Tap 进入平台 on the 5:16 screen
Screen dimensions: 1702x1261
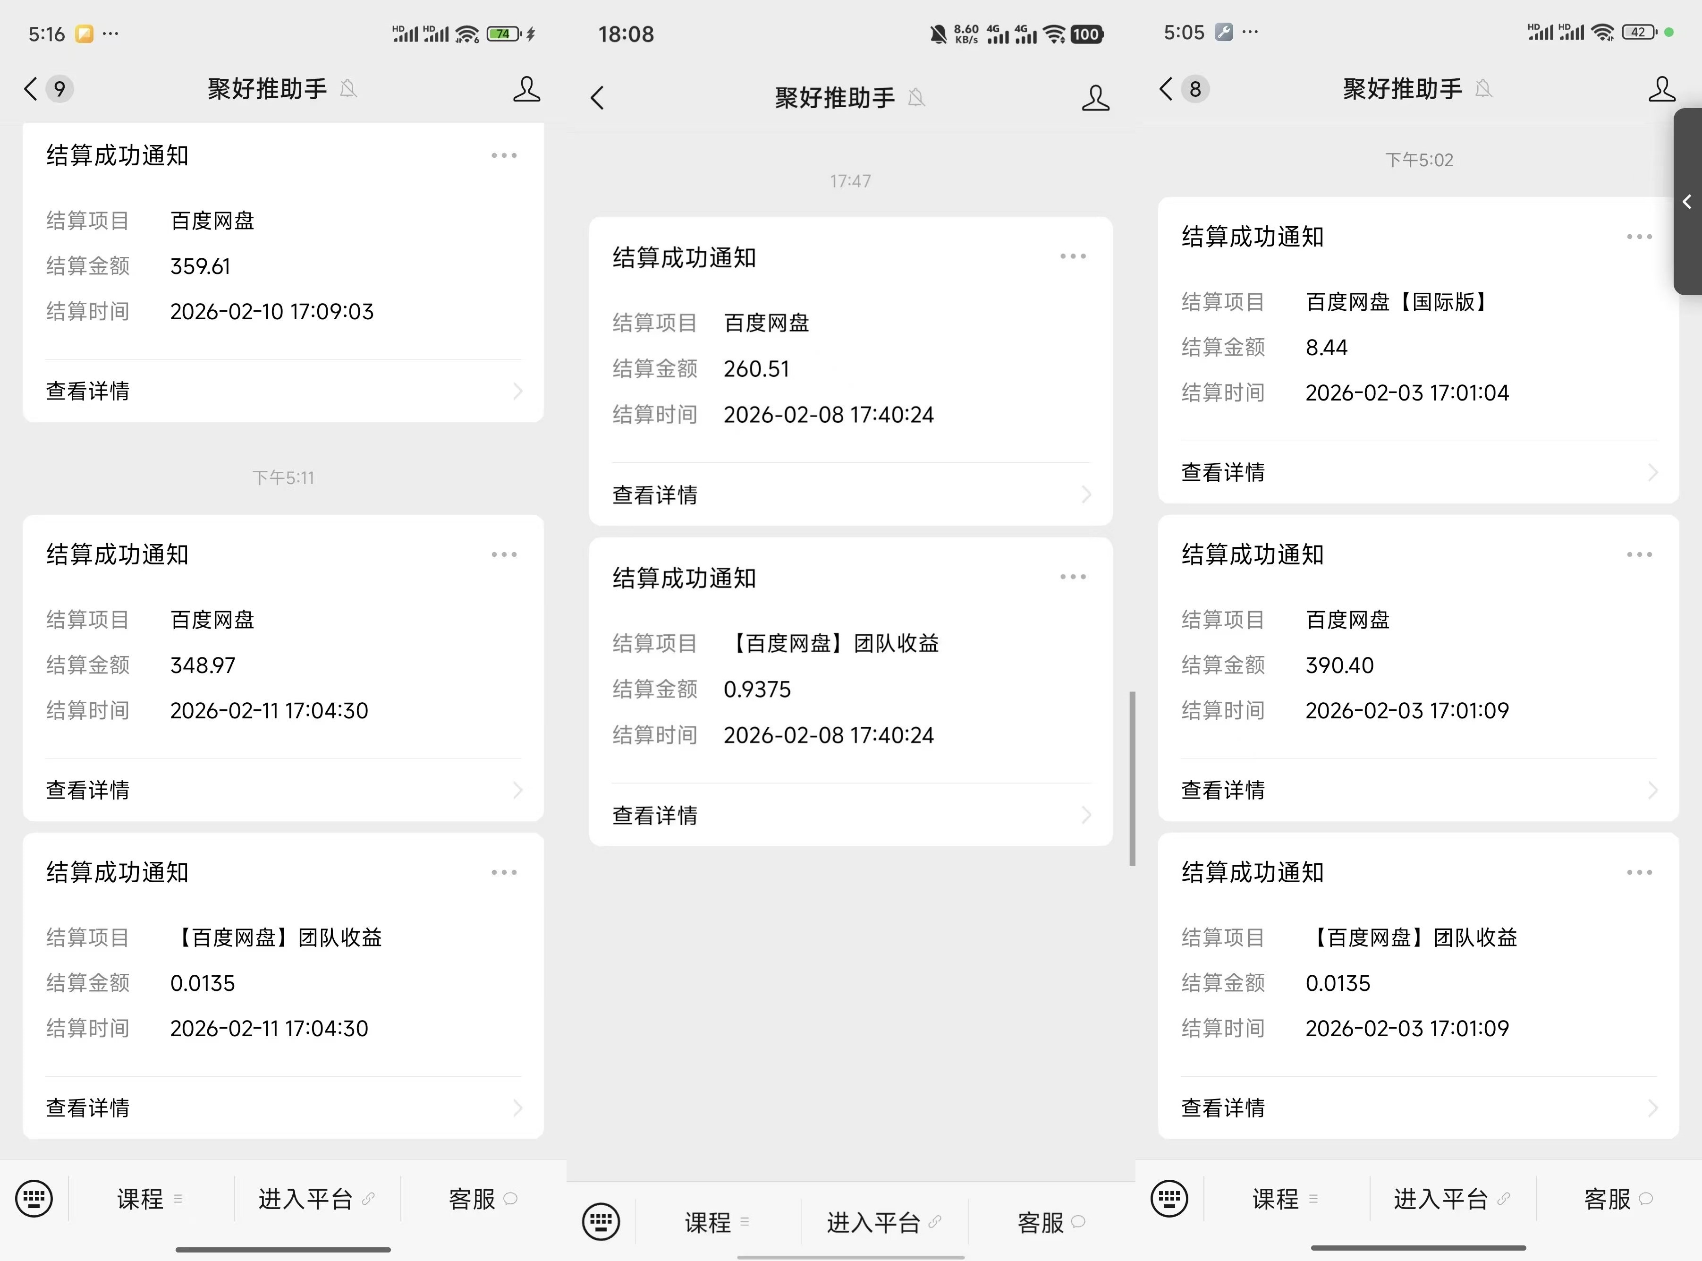(317, 1199)
